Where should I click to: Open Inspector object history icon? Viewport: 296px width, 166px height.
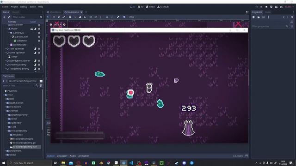[x=292, y=17]
